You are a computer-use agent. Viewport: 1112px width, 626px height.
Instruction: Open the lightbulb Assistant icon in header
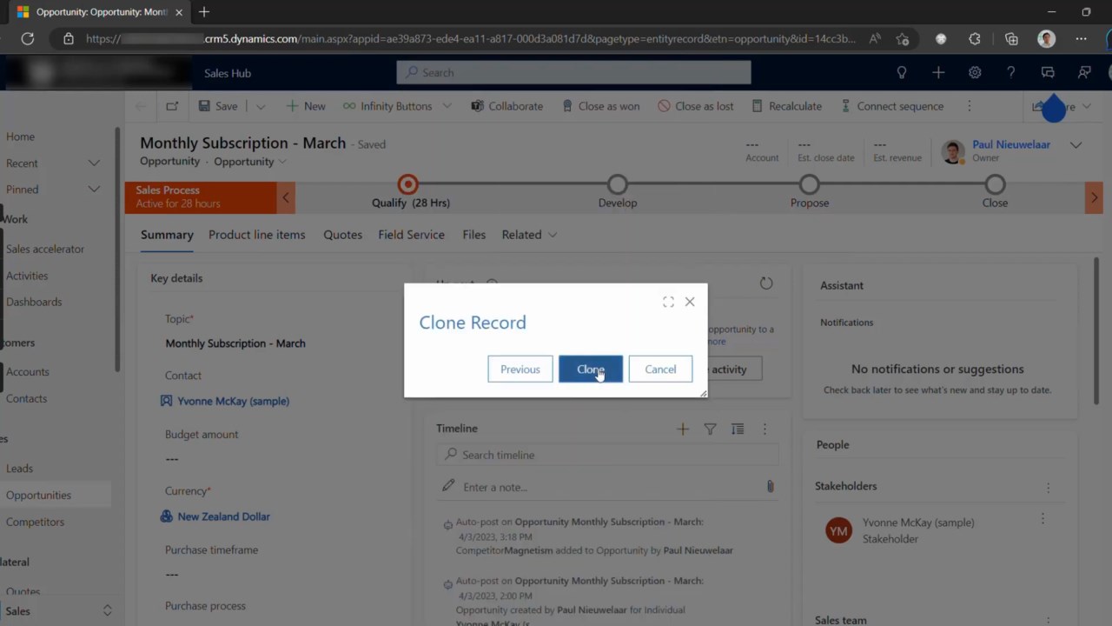[x=902, y=73]
